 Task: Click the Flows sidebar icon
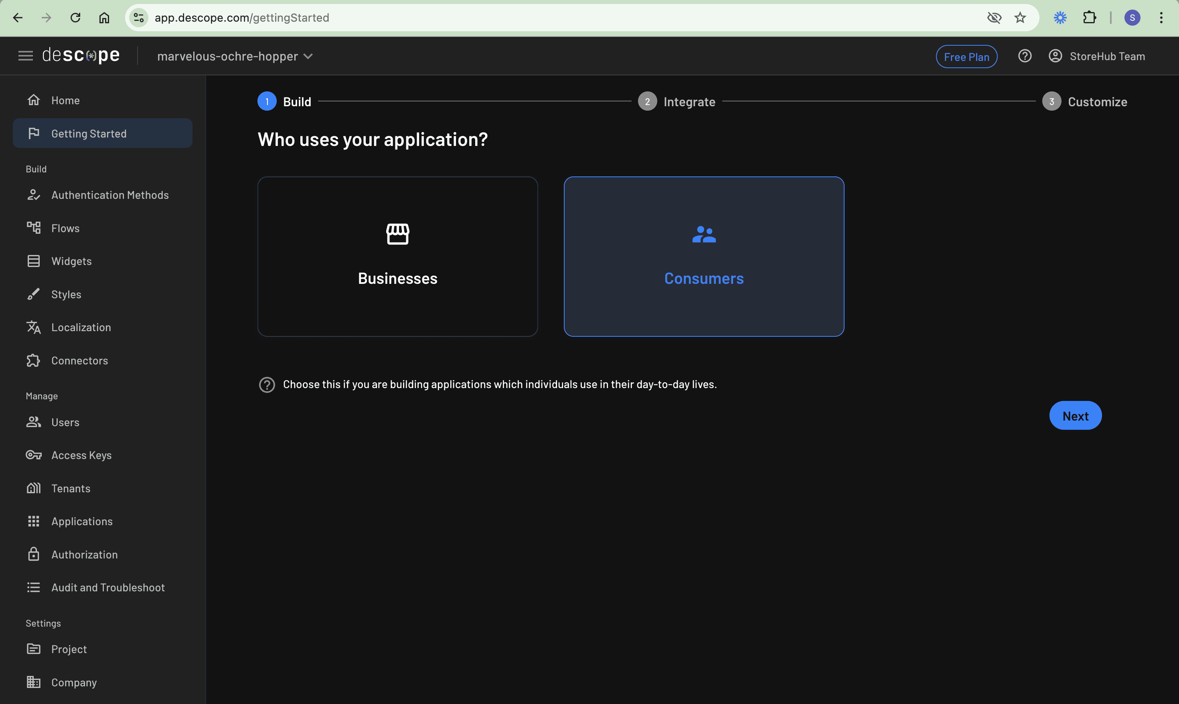[33, 228]
